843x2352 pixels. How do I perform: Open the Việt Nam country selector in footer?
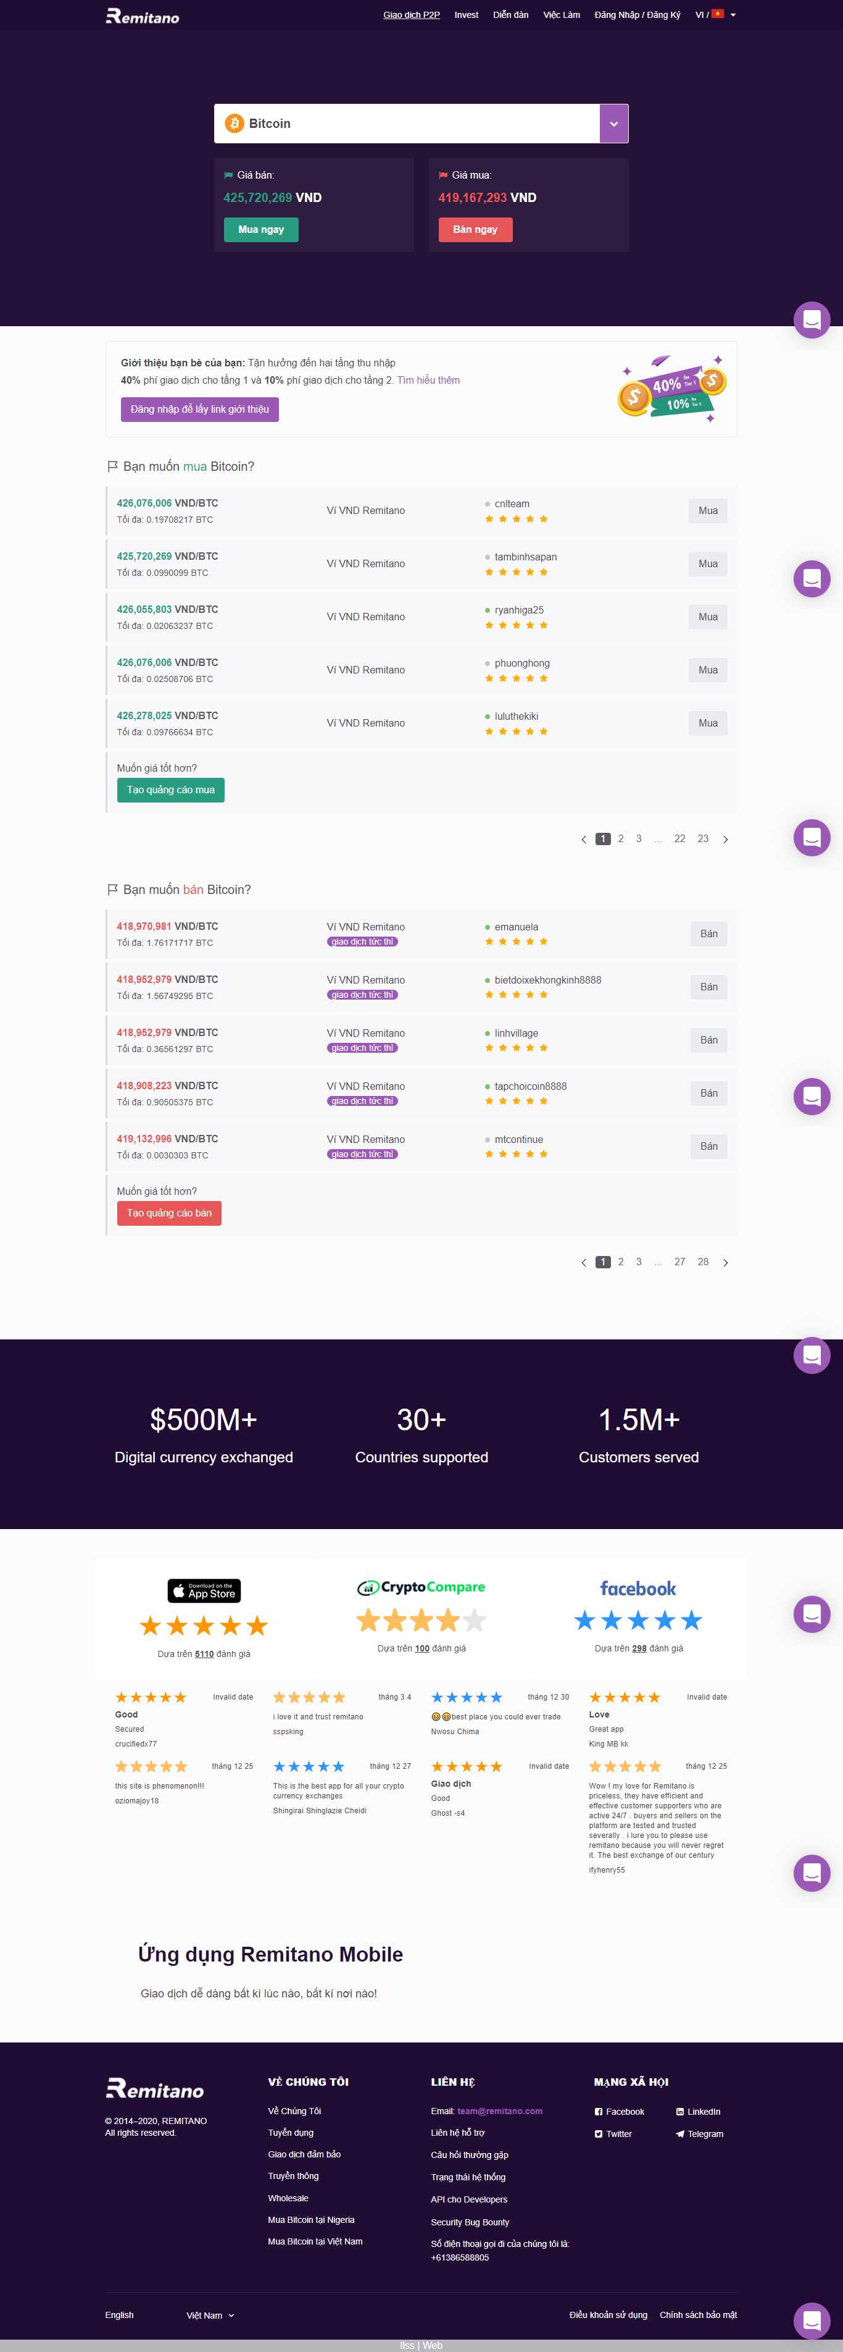pyautogui.click(x=211, y=2314)
